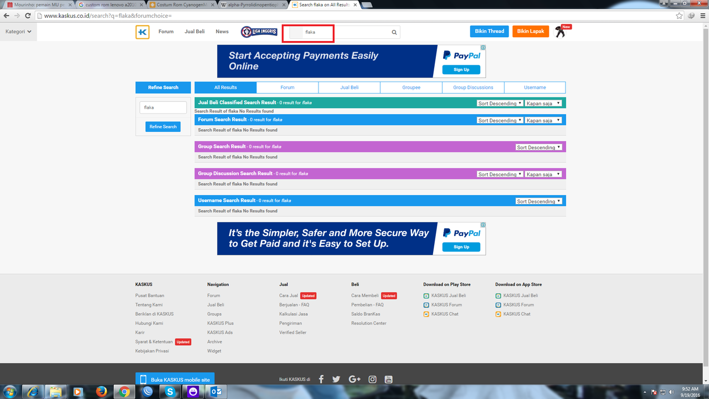Open Sort Descending in Forum Search Result row
This screenshot has height=399, width=709.
point(500,120)
